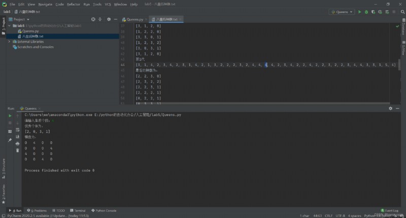This screenshot has width=406, height=218.
Task: Click the lab5 breadcrumb in navigation bar
Action: point(7,12)
